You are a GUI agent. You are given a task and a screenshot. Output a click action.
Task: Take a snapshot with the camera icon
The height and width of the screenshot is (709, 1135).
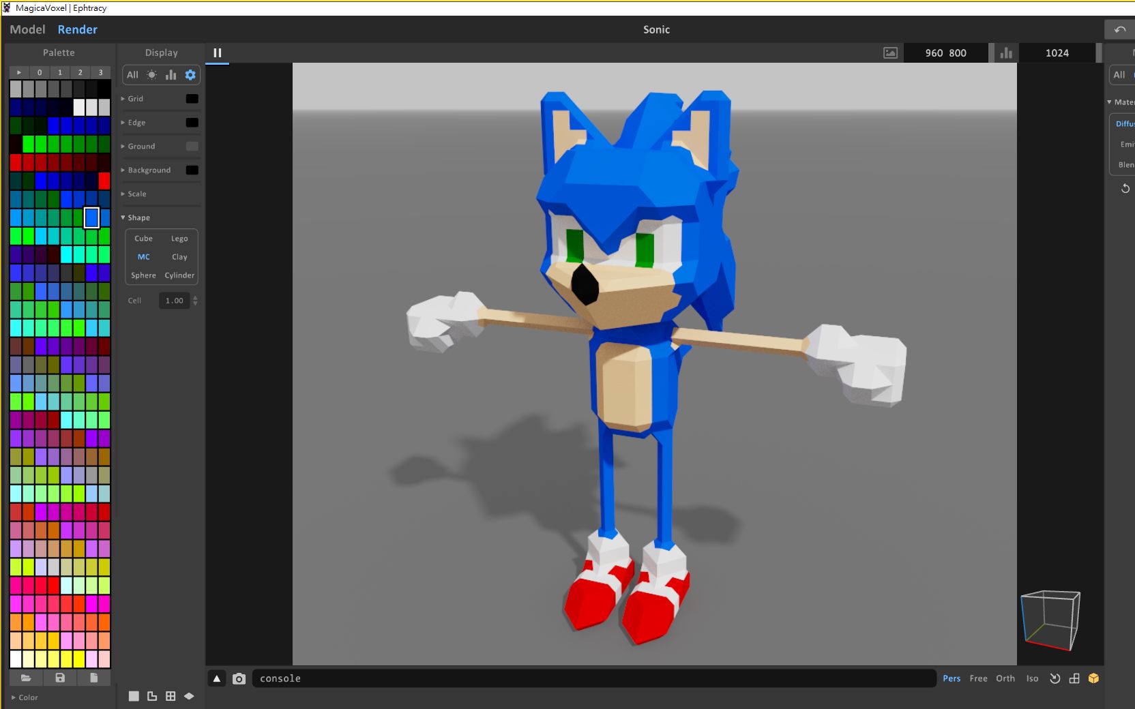[x=239, y=678]
